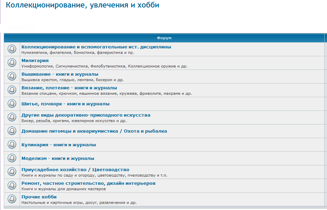The height and width of the screenshot is (210, 327).
Task: Open the Вышивание - книги и журналы forum
Action: (x=60, y=73)
